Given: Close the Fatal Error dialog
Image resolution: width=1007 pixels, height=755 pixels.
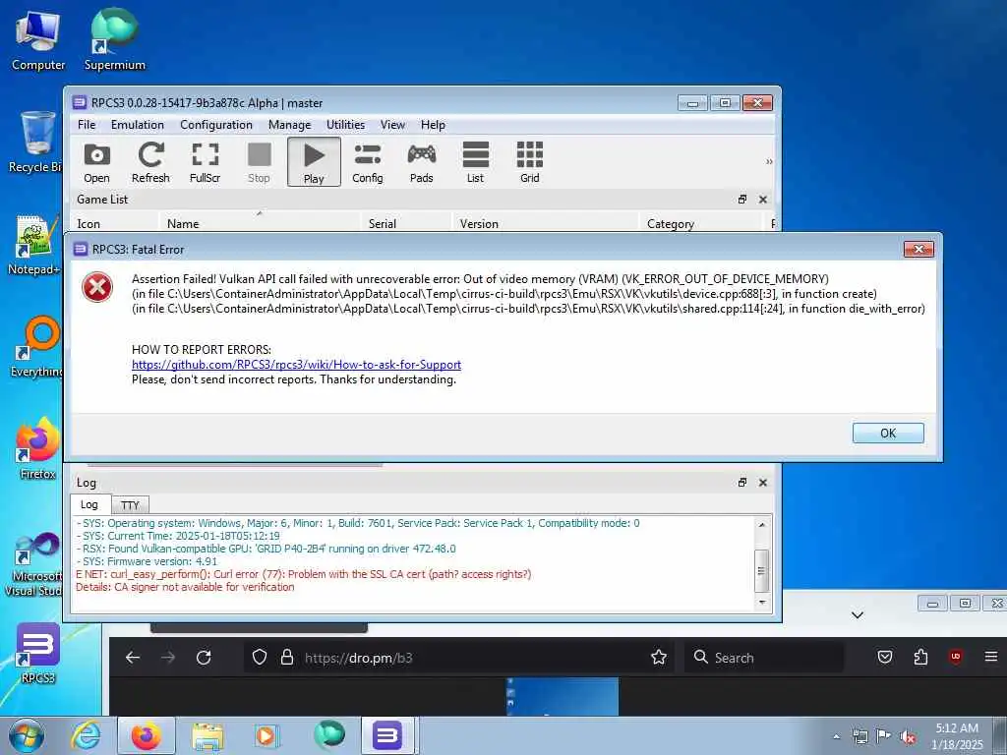Looking at the screenshot, I should tap(918, 249).
